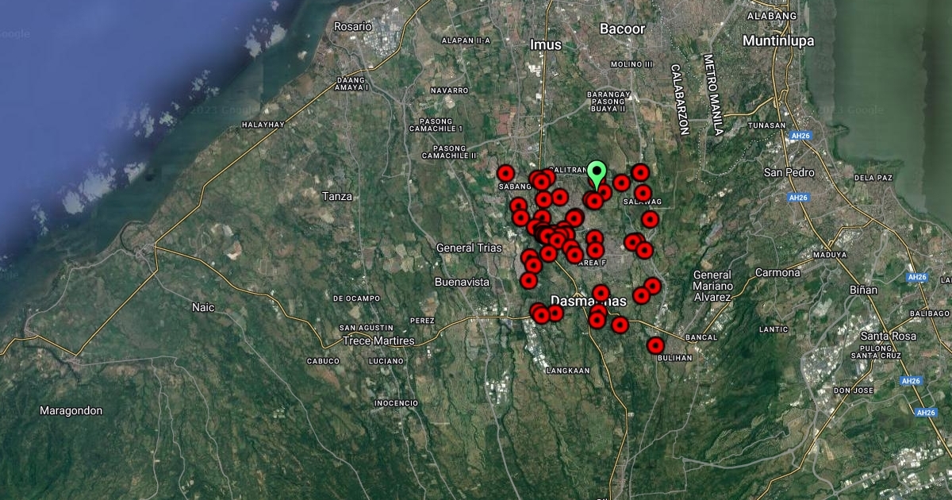Click the Navarro label
952x500 pixels.
[450, 90]
